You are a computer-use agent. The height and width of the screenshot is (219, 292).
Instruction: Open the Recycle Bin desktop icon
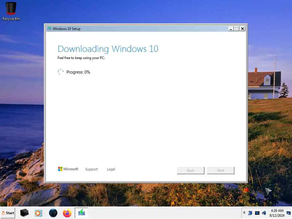point(11,11)
